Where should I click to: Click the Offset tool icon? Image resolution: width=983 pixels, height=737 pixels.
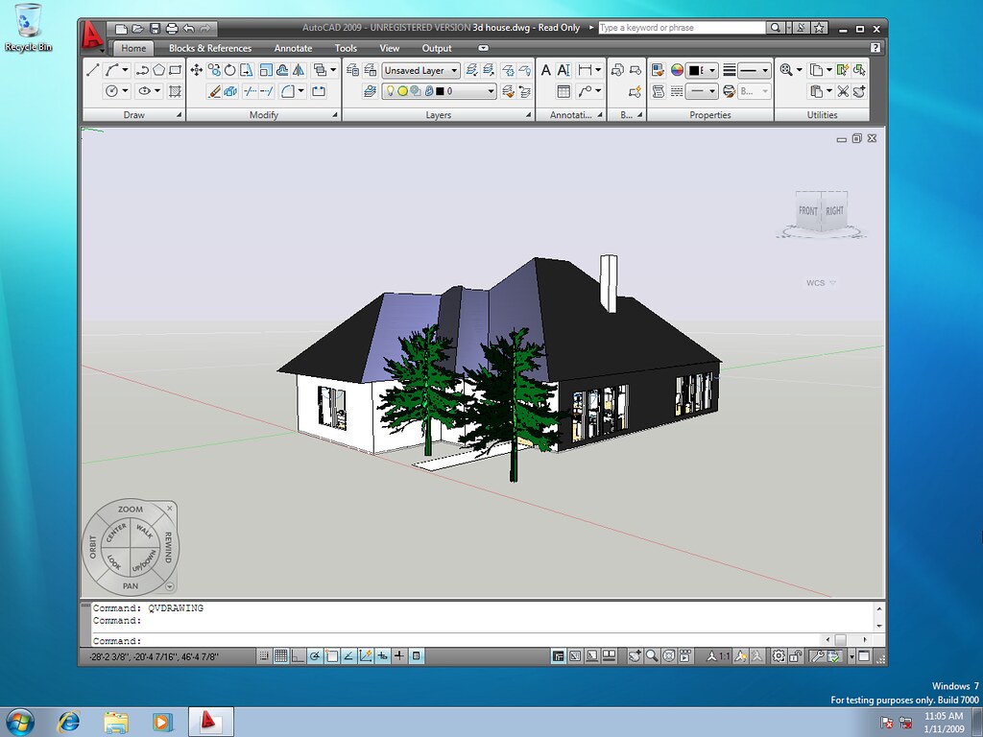click(x=282, y=70)
